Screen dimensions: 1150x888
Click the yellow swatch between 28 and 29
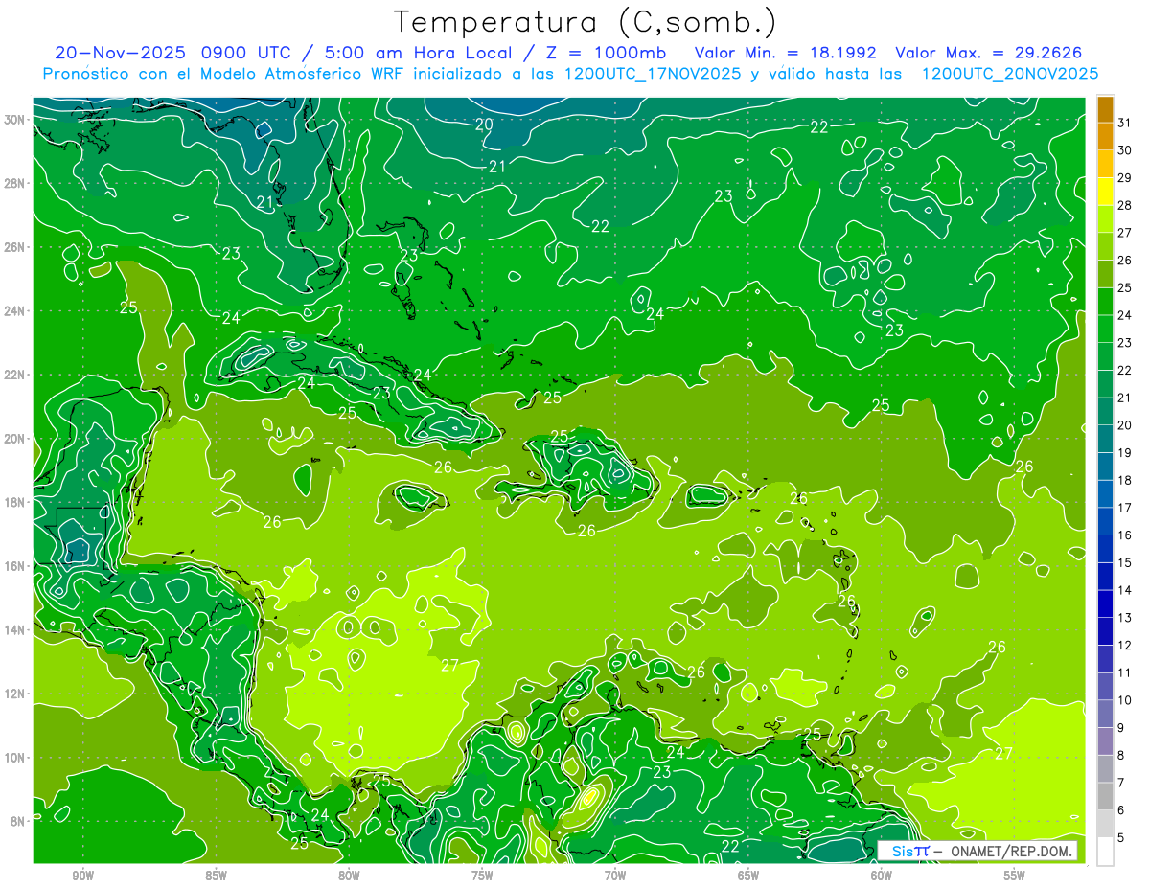coord(1105,192)
